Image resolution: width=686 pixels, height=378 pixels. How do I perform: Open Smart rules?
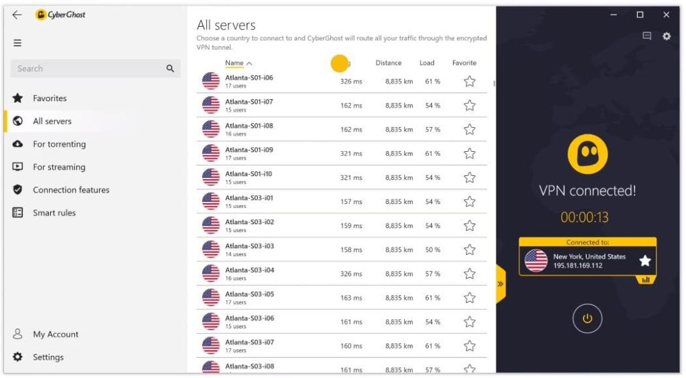[x=54, y=213]
